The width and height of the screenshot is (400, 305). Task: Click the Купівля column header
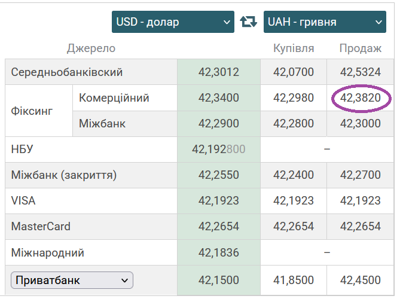(294, 48)
